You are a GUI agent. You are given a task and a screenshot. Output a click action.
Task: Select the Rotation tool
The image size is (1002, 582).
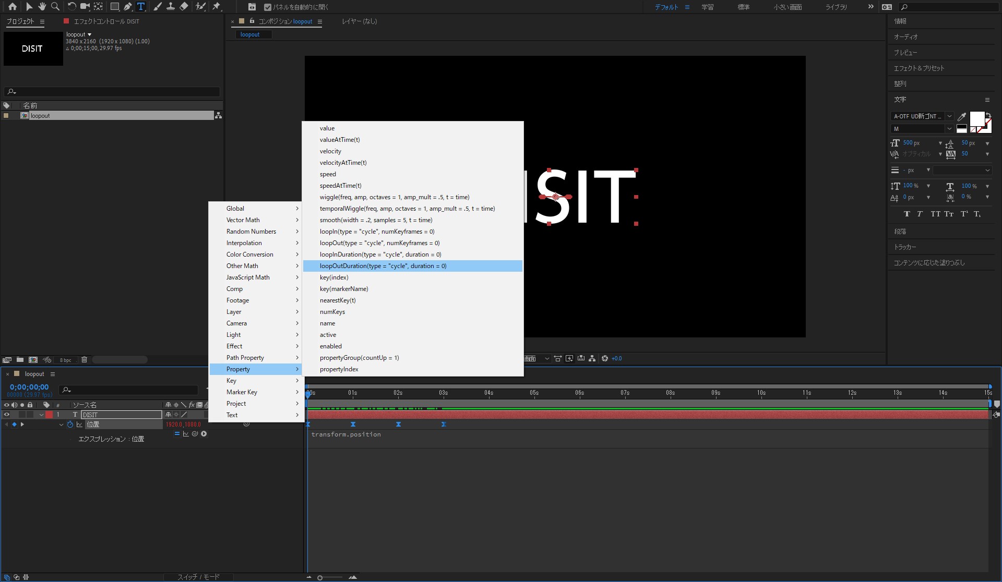(x=71, y=7)
